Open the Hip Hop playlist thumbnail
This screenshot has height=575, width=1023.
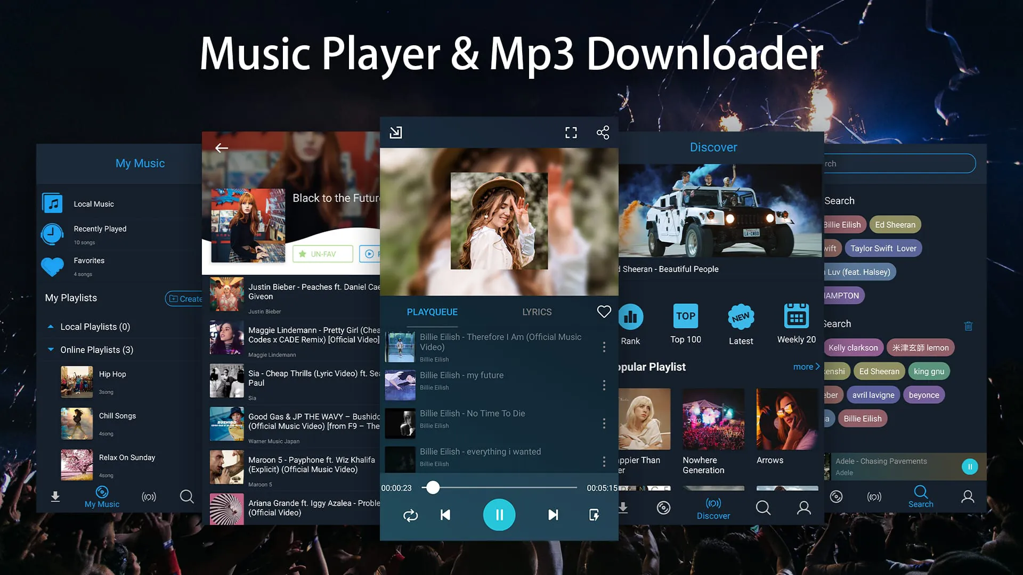[x=76, y=382]
